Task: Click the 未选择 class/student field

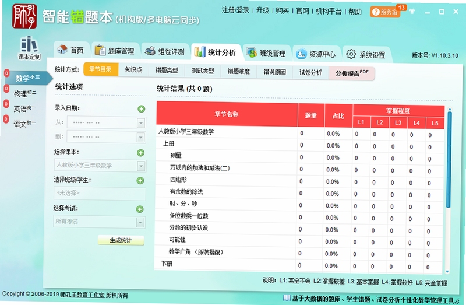Action: click(100, 194)
